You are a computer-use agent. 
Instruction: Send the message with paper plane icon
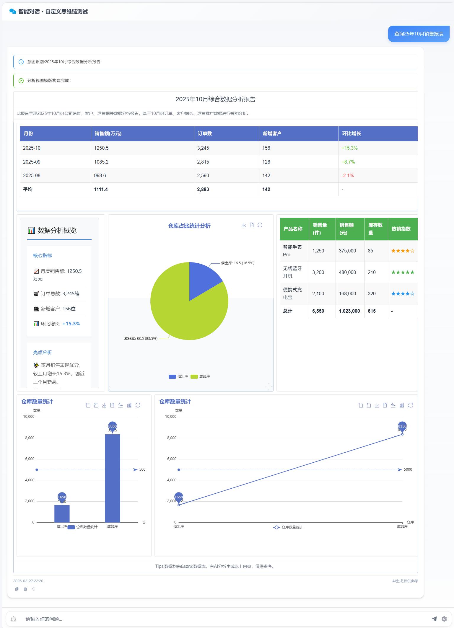(x=434, y=619)
